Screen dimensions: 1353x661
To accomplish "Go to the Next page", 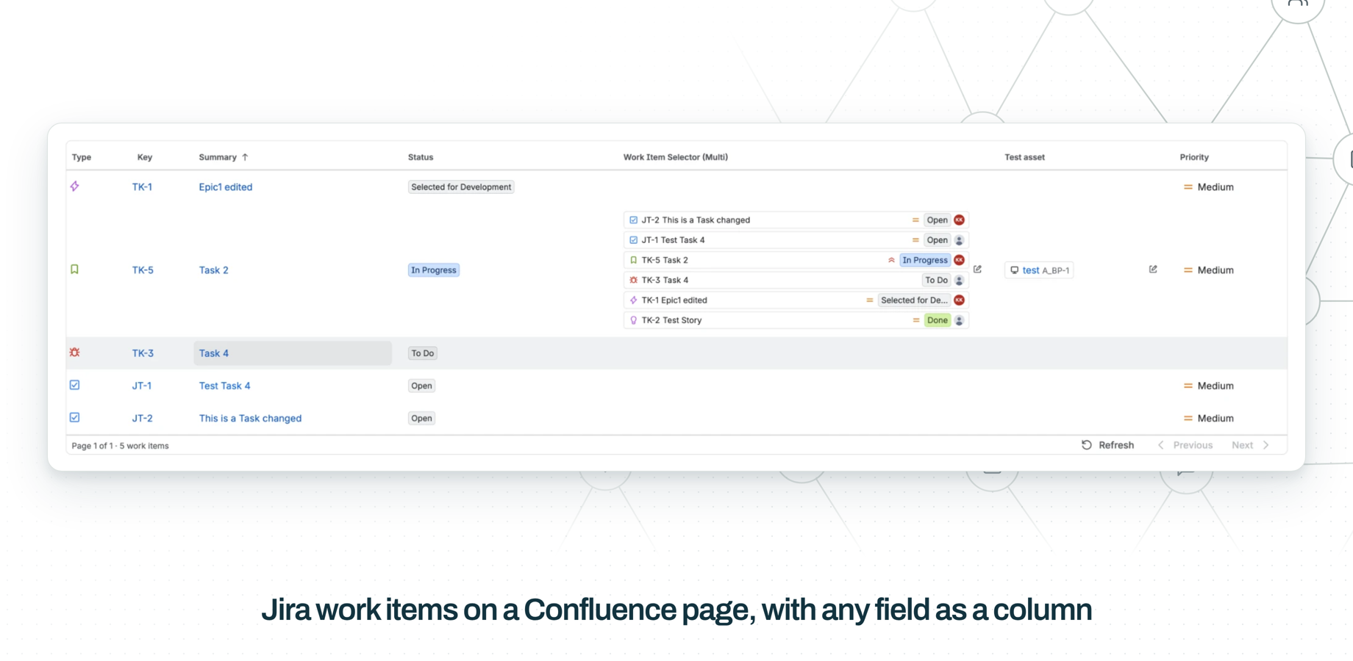I will [1251, 445].
